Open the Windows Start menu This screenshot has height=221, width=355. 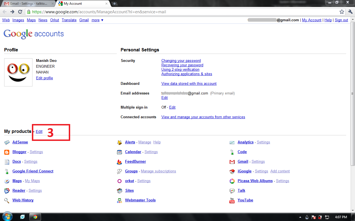coord(7,216)
